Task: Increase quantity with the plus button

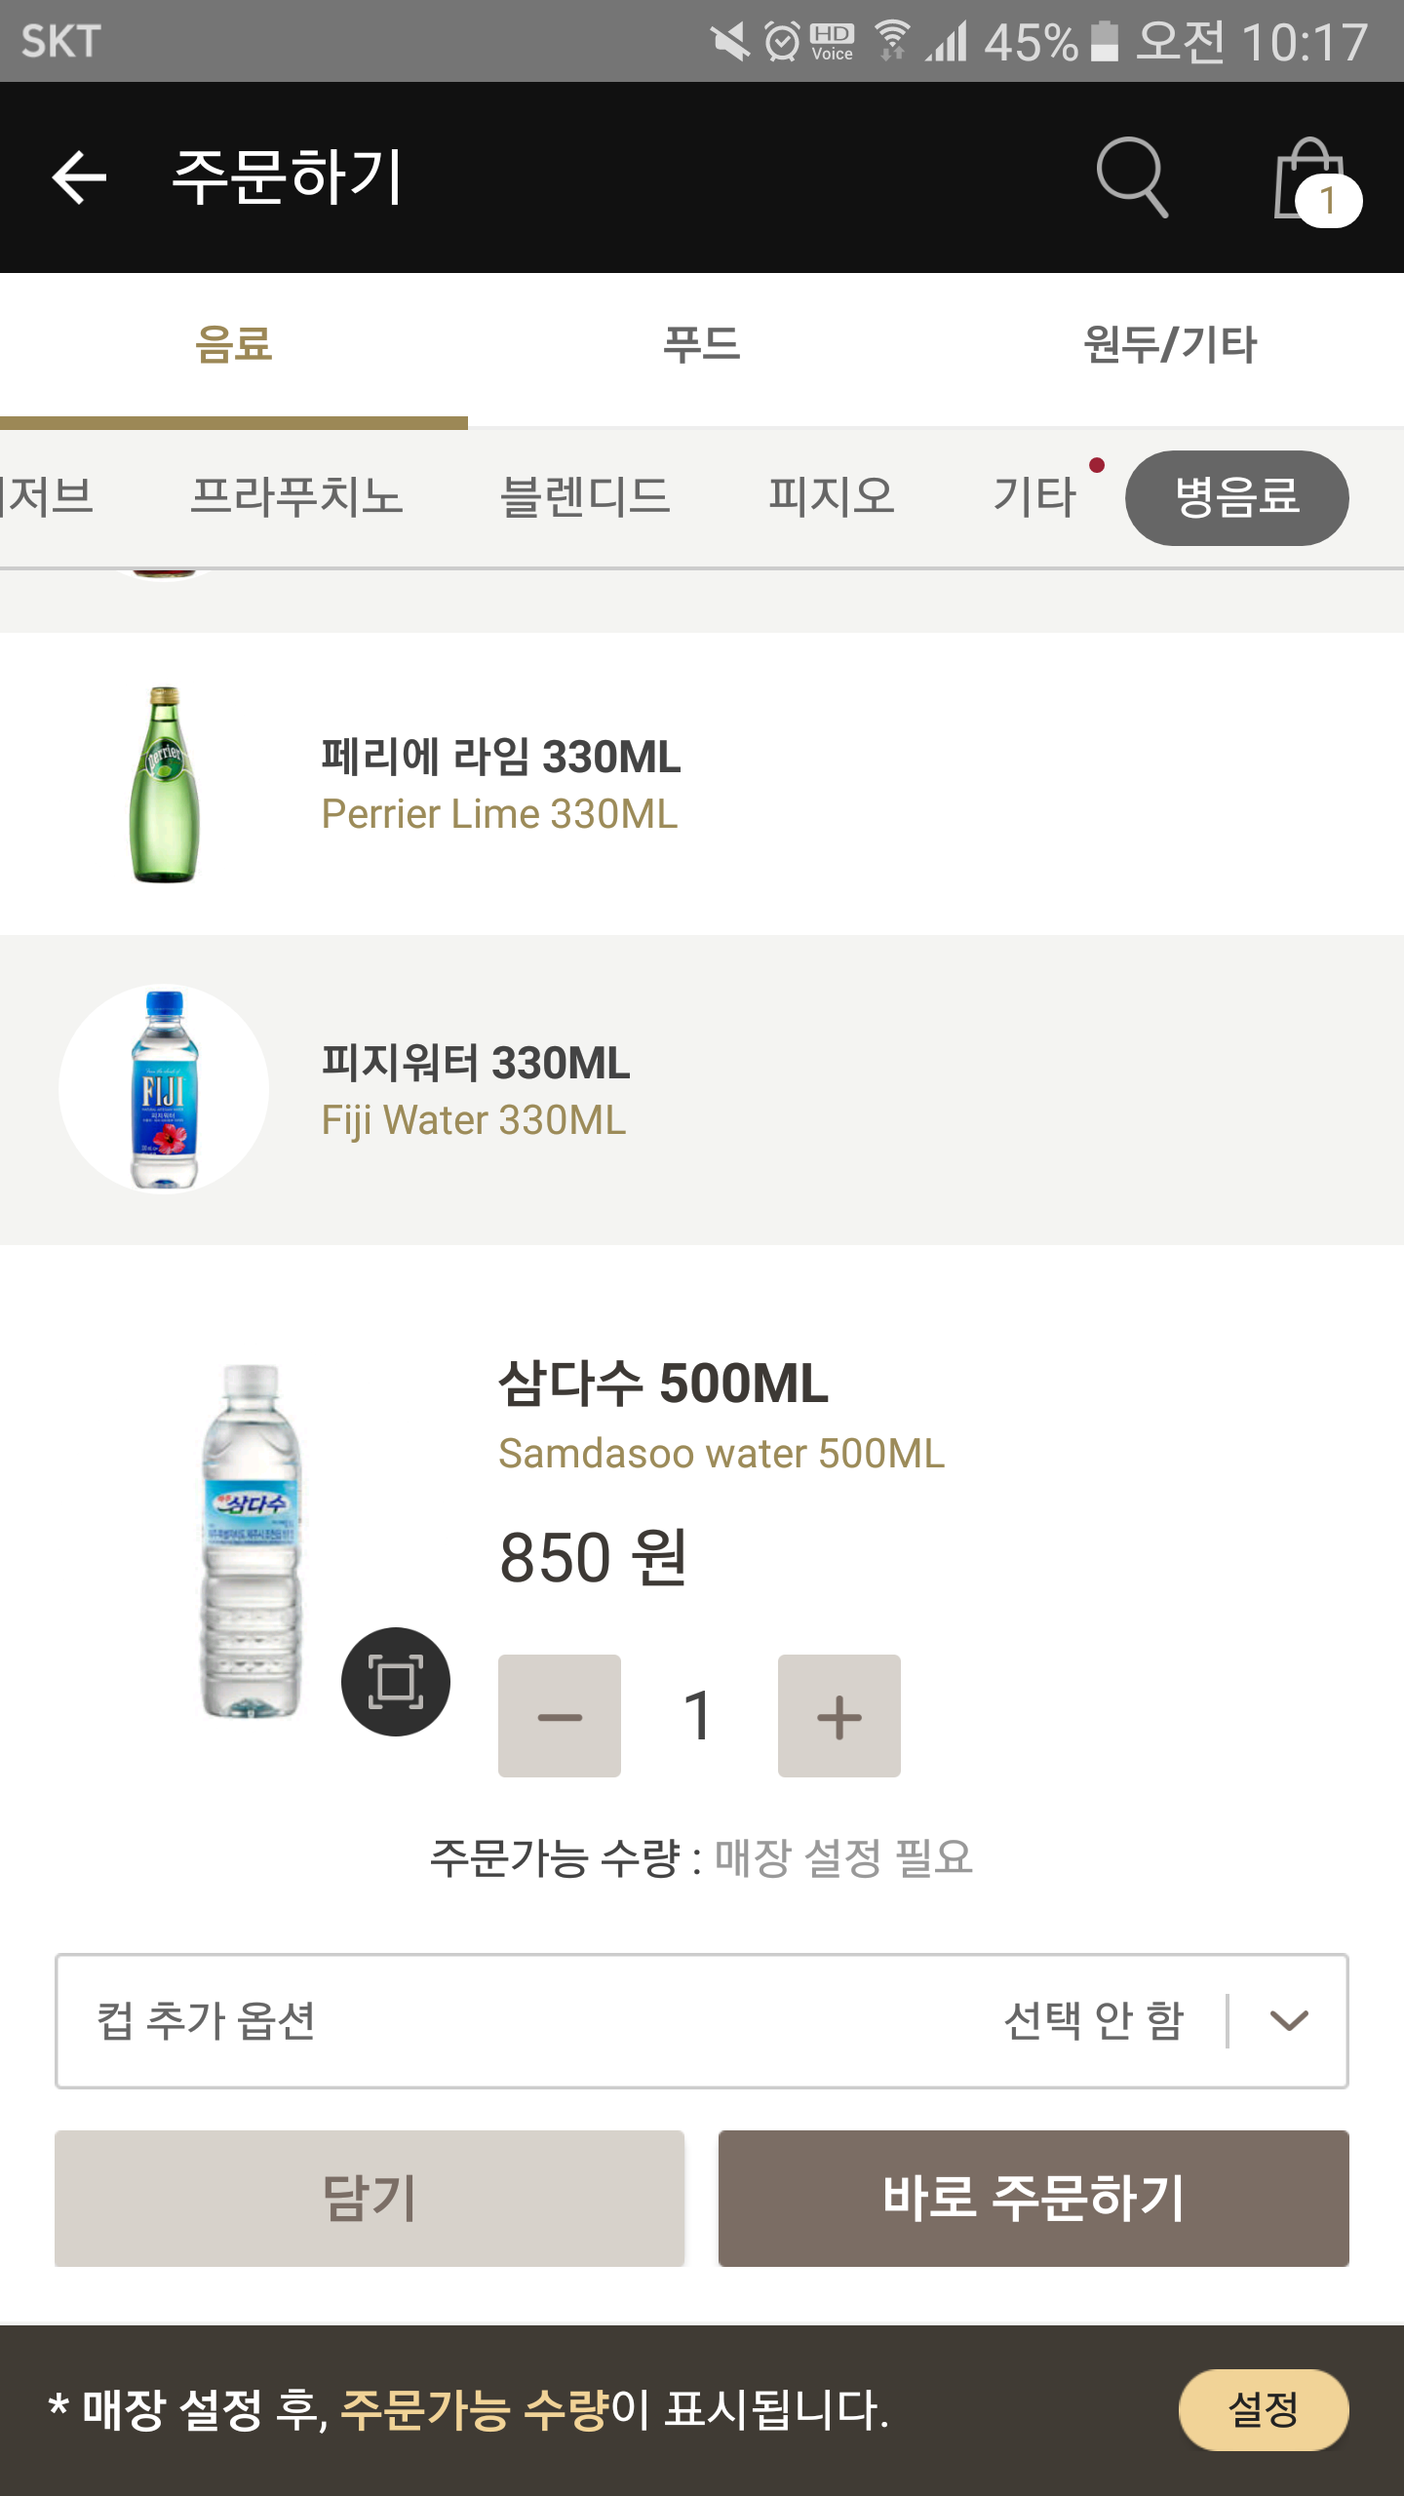Action: click(838, 1716)
